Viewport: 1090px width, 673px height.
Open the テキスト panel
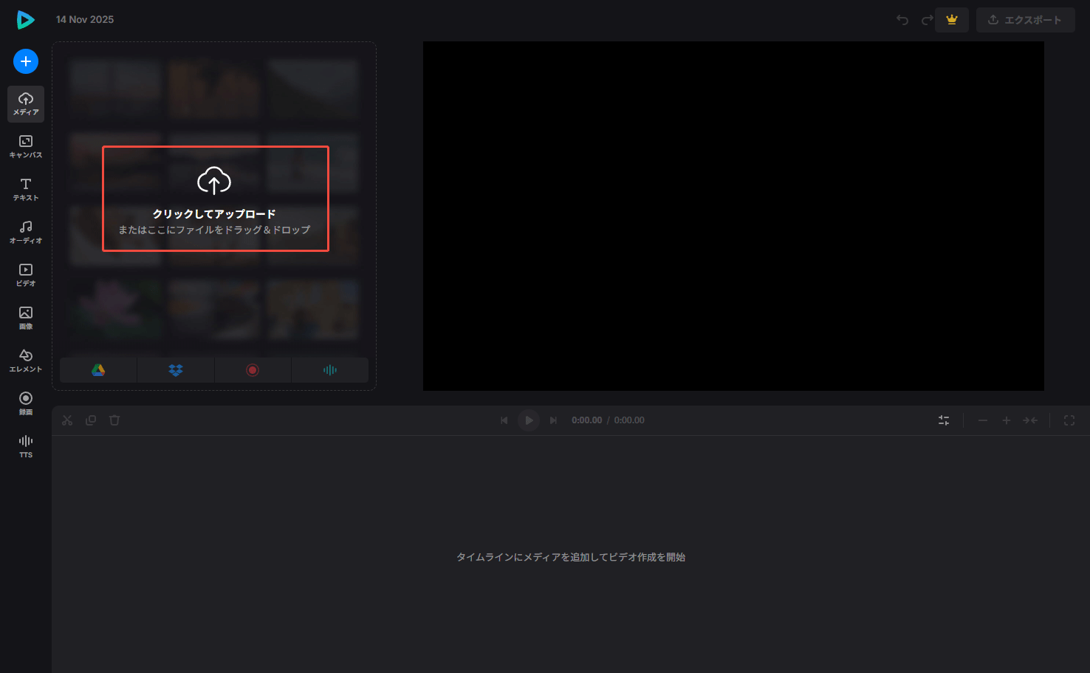pyautogui.click(x=25, y=188)
